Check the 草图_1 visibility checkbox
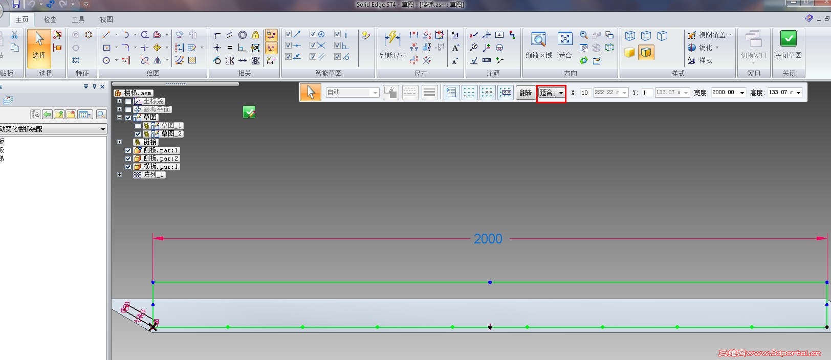Image resolution: width=831 pixels, height=360 pixels. 138,126
